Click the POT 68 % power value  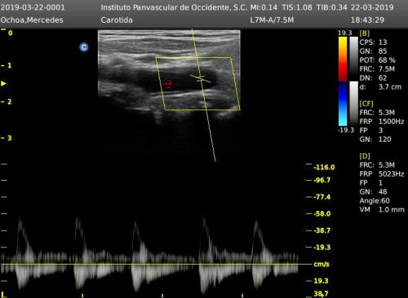378,60
